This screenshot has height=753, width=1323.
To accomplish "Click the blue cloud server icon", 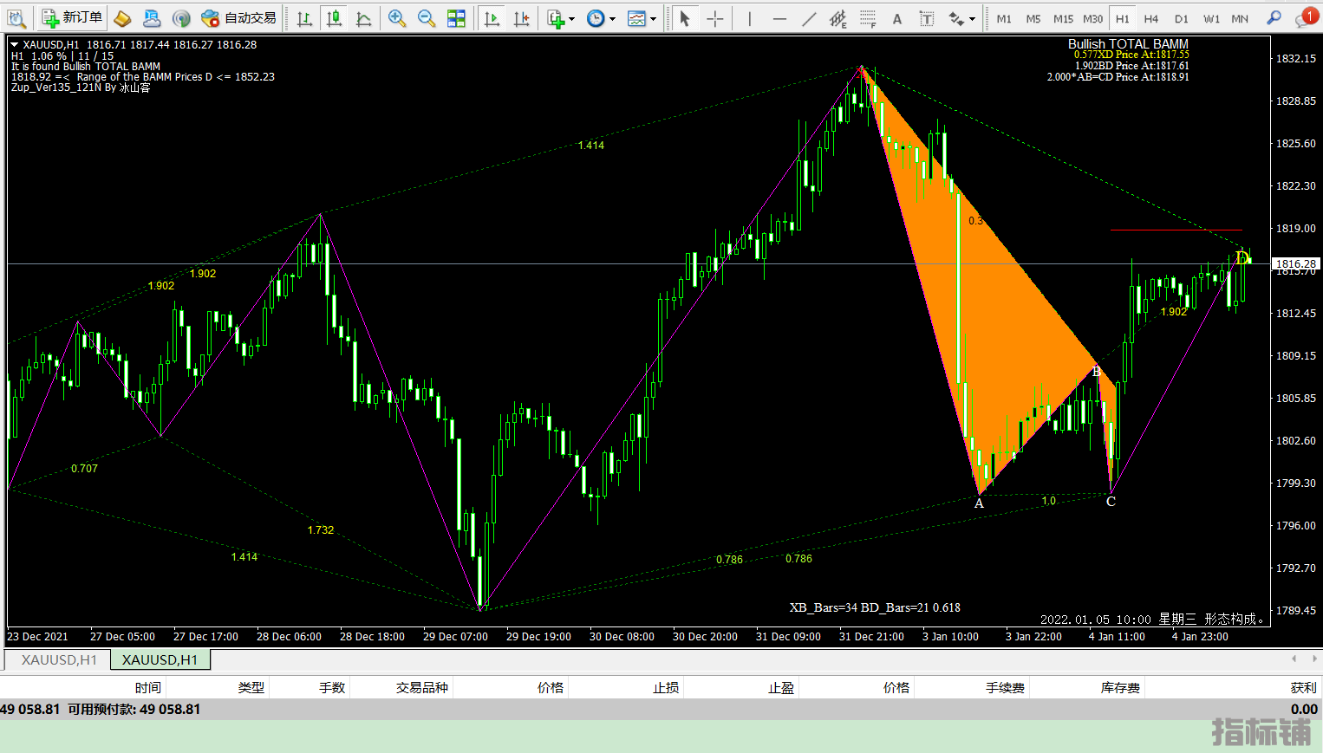I will tap(152, 18).
